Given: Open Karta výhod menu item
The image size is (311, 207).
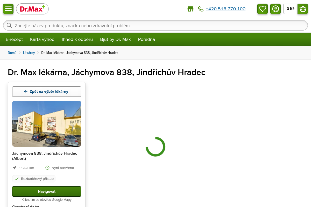Looking at the screenshot, I should click(x=42, y=39).
